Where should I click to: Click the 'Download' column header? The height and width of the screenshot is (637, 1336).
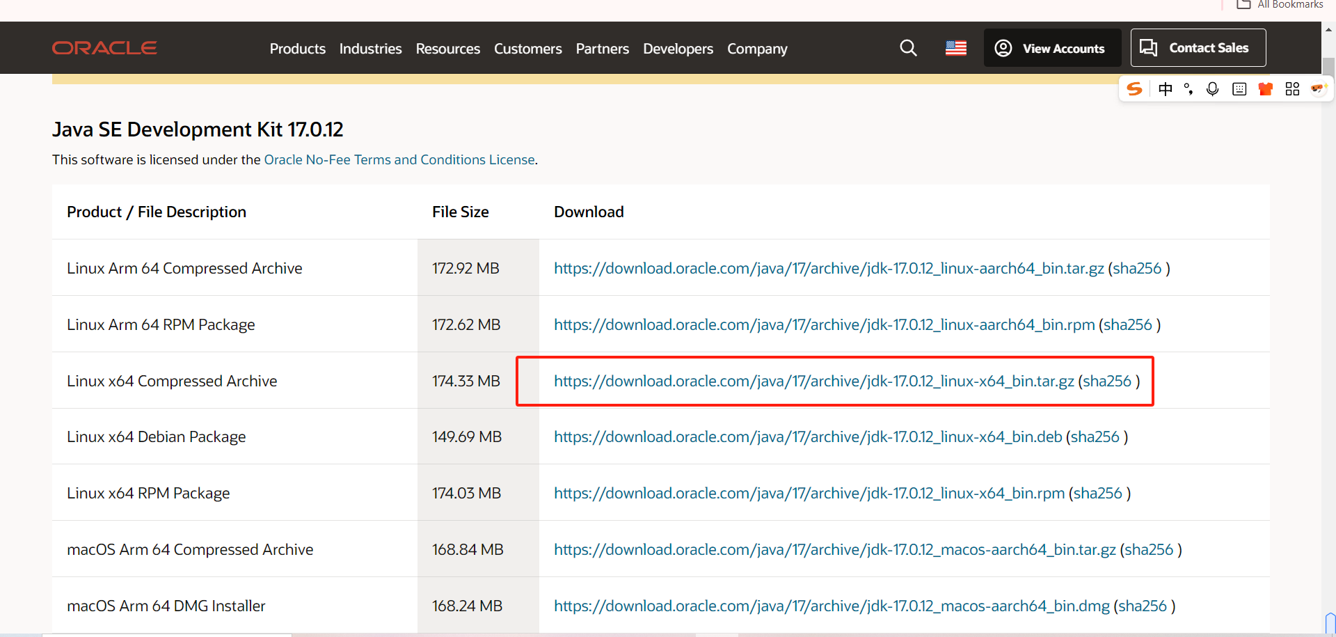[589, 212]
